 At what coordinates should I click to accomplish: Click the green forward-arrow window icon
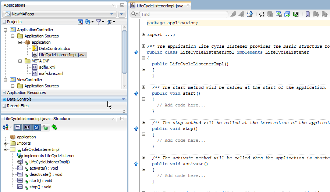pos(287,14)
